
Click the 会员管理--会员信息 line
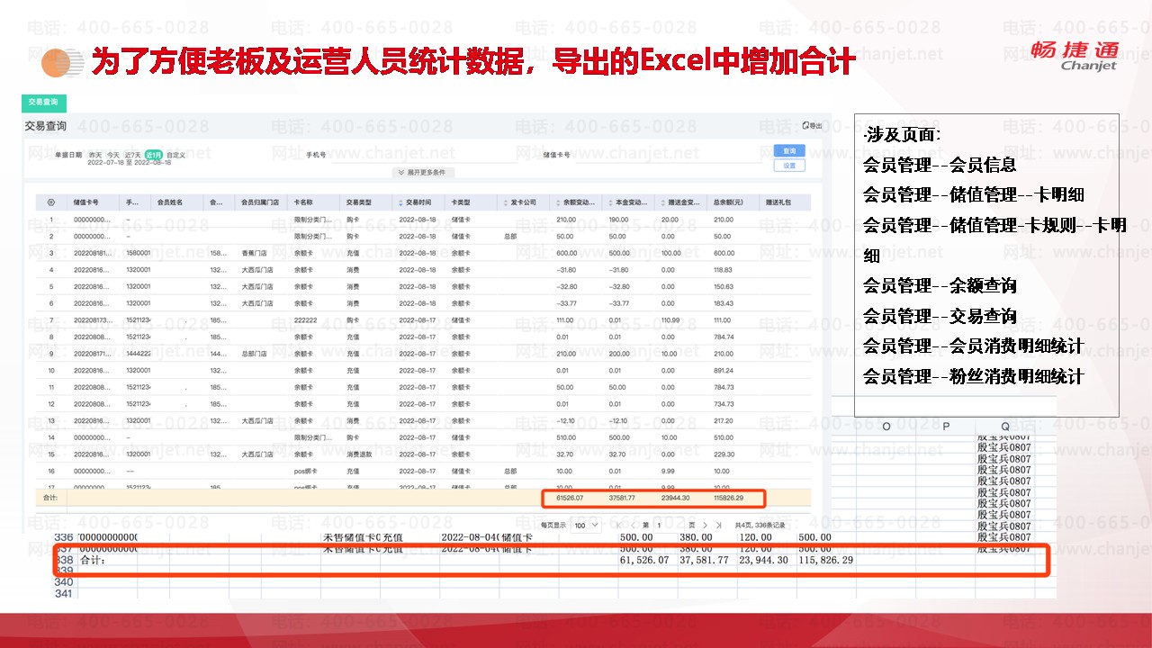click(x=940, y=165)
